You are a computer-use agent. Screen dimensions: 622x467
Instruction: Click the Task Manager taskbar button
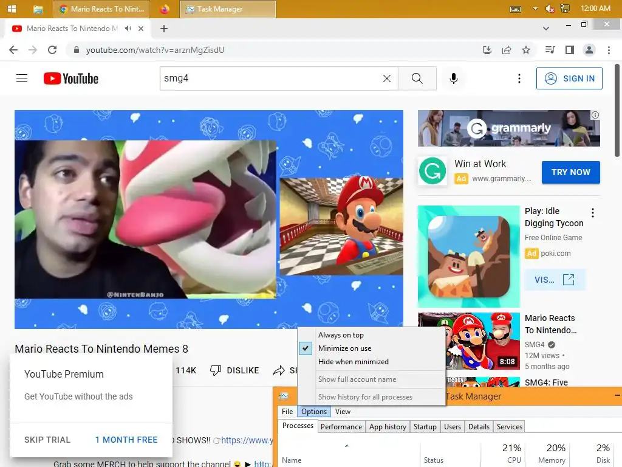tap(228, 9)
